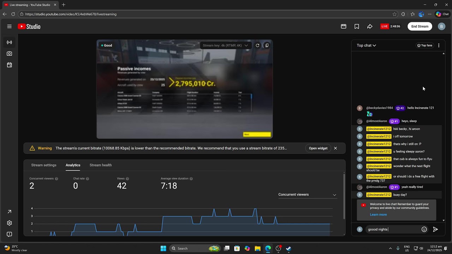Image resolution: width=452 pixels, height=254 pixels.
Task: Click the help icon beside Concurrent viewers
Action: point(56,179)
